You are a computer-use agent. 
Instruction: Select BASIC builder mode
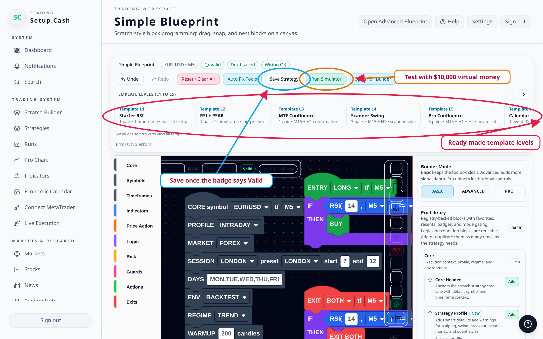point(437,191)
